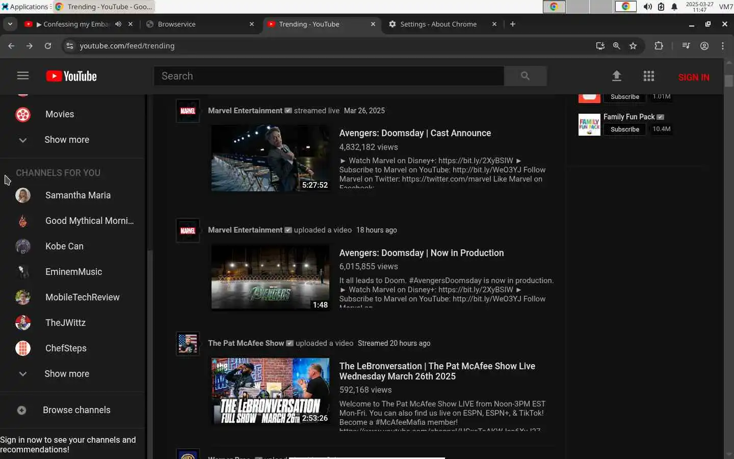Viewport: 734px width, 459px height.
Task: Click the Family Fun Pack channel name
Action: [x=629, y=117]
